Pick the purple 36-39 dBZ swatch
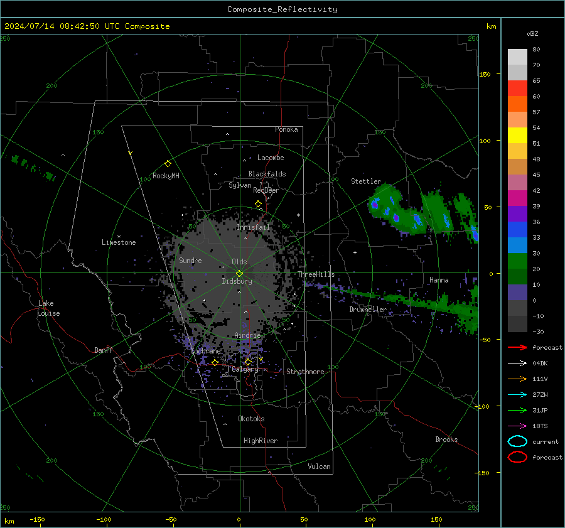Viewport: 565px width, 528px height. point(517,213)
